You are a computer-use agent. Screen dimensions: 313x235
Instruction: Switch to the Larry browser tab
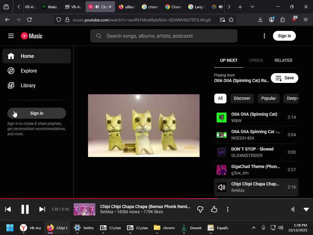coord(197,7)
